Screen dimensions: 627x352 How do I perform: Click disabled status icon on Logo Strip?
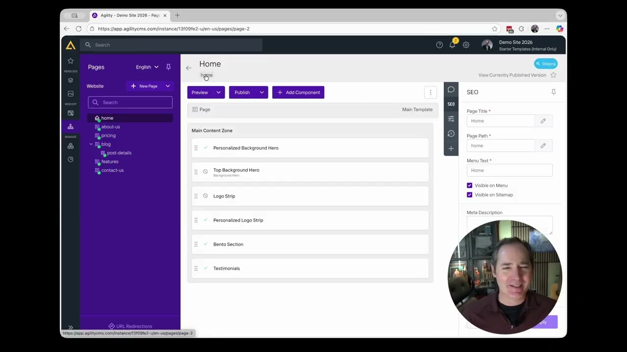(205, 196)
